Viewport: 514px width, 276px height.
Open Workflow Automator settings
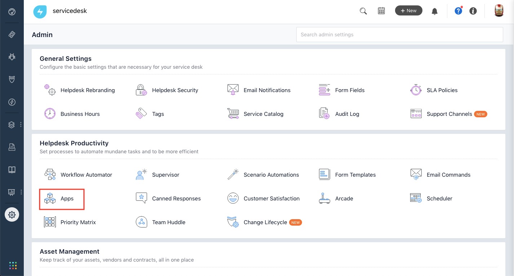pyautogui.click(x=86, y=175)
